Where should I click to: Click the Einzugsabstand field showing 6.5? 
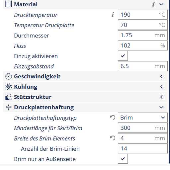143,66
